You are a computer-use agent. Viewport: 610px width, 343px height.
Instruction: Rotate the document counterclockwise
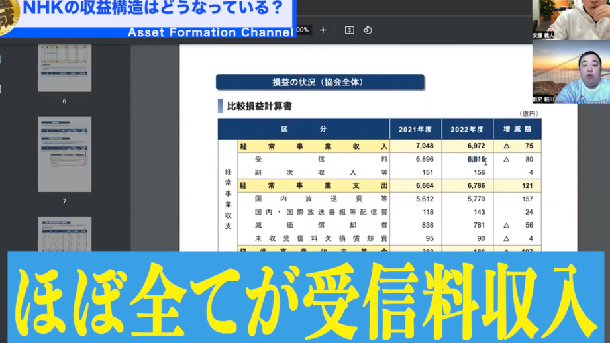(x=368, y=30)
